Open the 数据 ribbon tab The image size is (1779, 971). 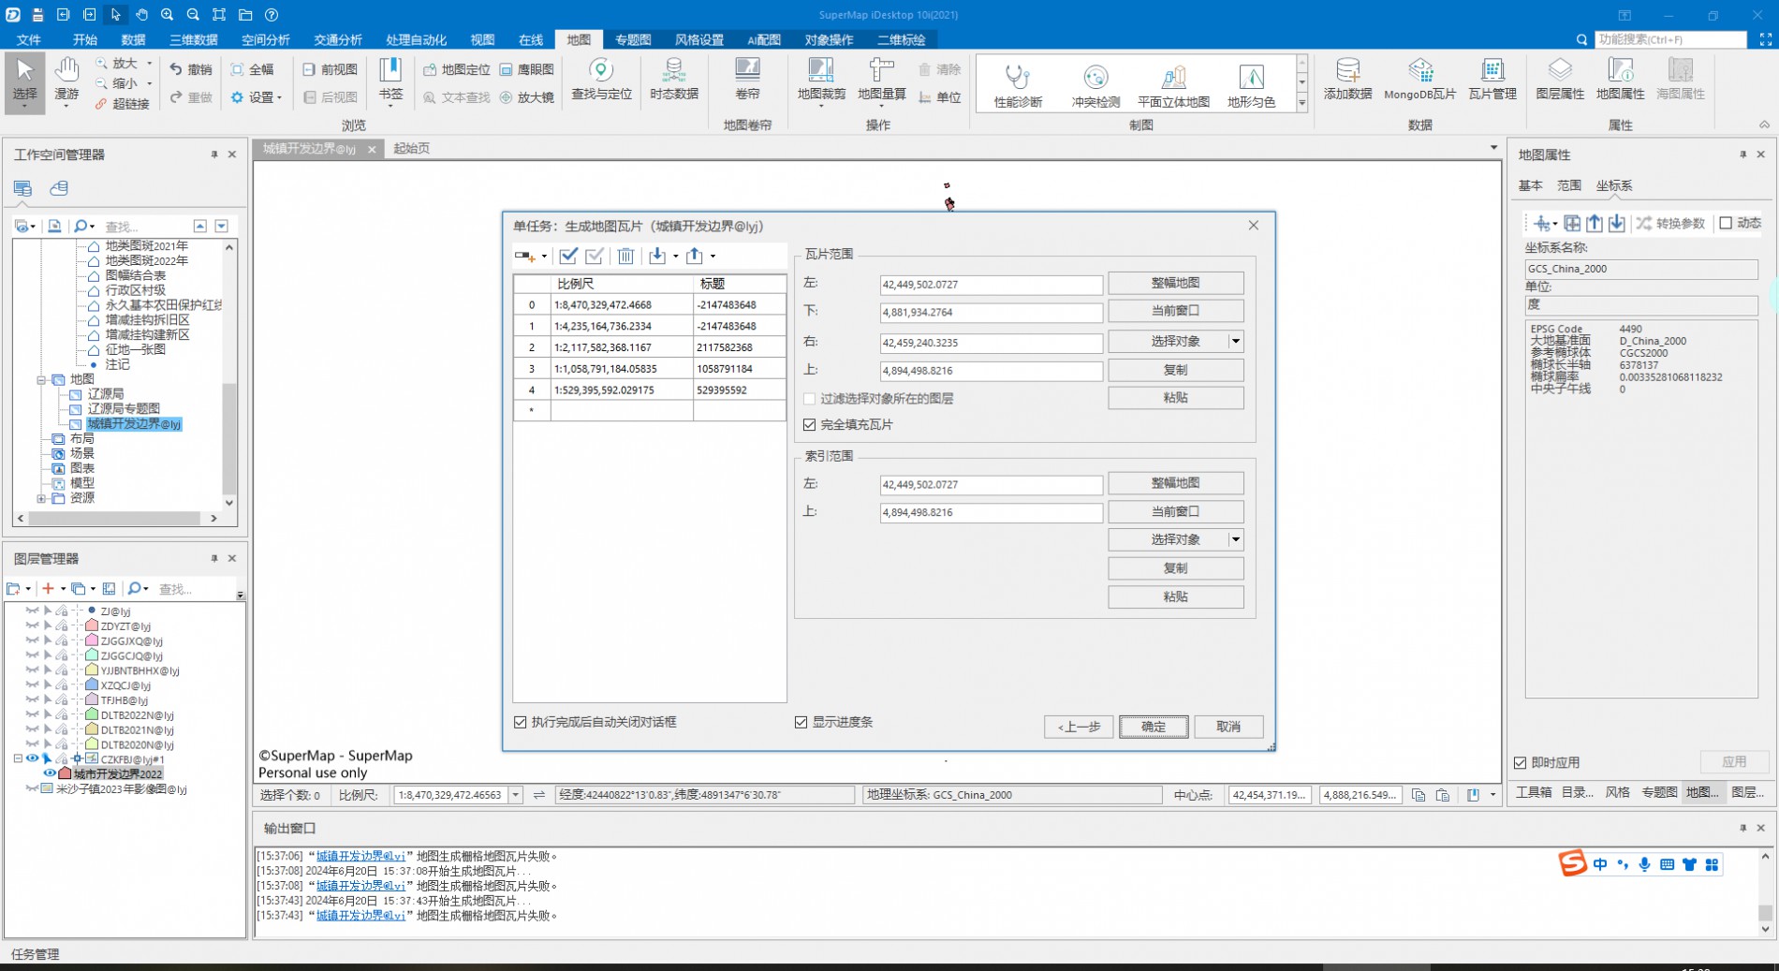(x=133, y=39)
